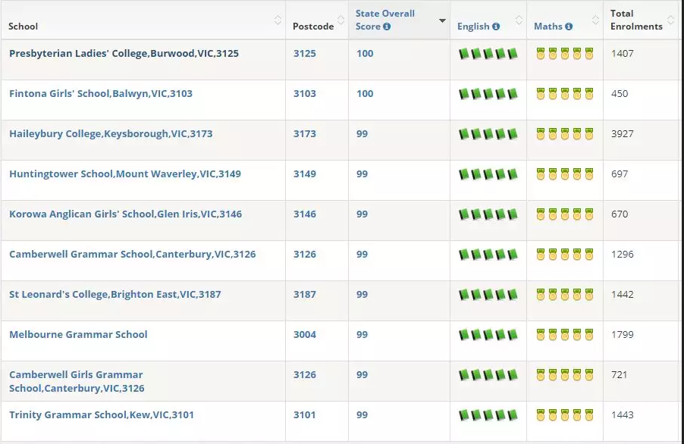
Task: Click score 99 in Haileybury College row
Action: click(362, 134)
